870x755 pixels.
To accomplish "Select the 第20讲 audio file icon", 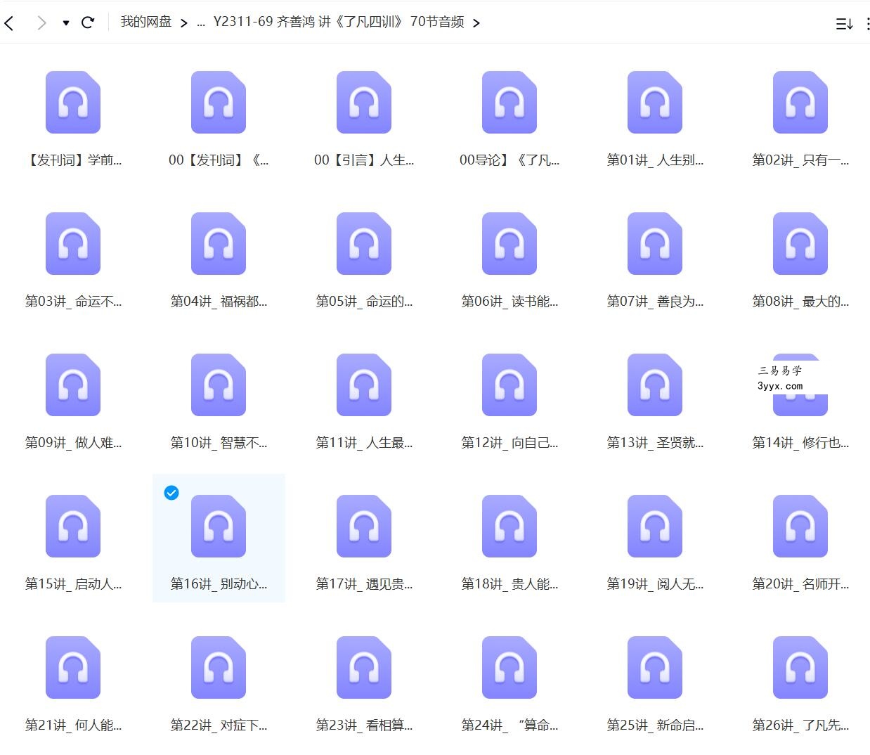I will 800,526.
